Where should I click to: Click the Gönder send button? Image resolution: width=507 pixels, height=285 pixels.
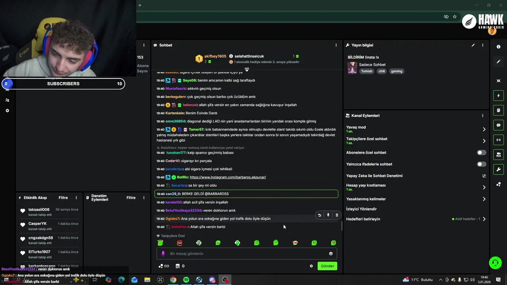click(327, 266)
